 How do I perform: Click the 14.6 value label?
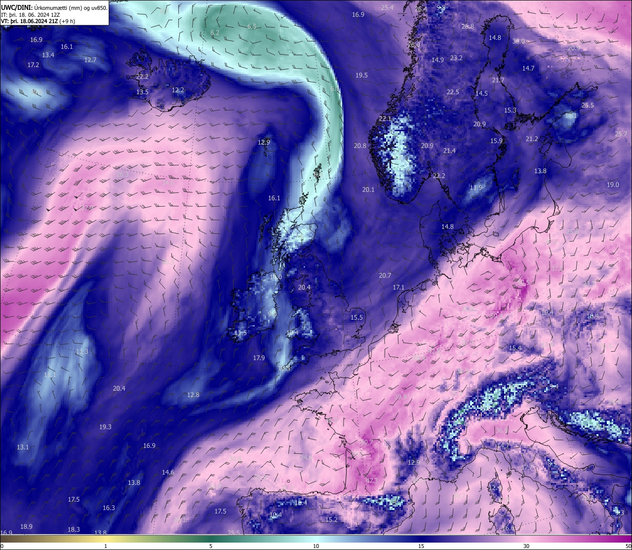point(168,473)
